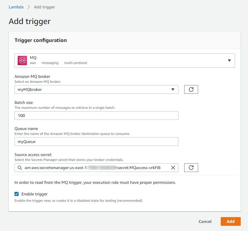The image size is (248, 231).
Task: Refresh the Amazon MQ broker list
Action: point(191,89)
